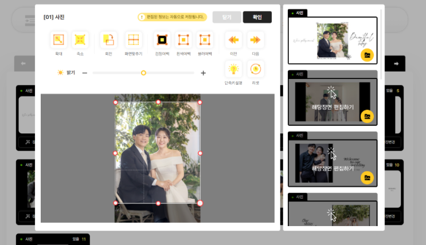Click the background page's left arrow button
The image size is (426, 245).
(24, 64)
